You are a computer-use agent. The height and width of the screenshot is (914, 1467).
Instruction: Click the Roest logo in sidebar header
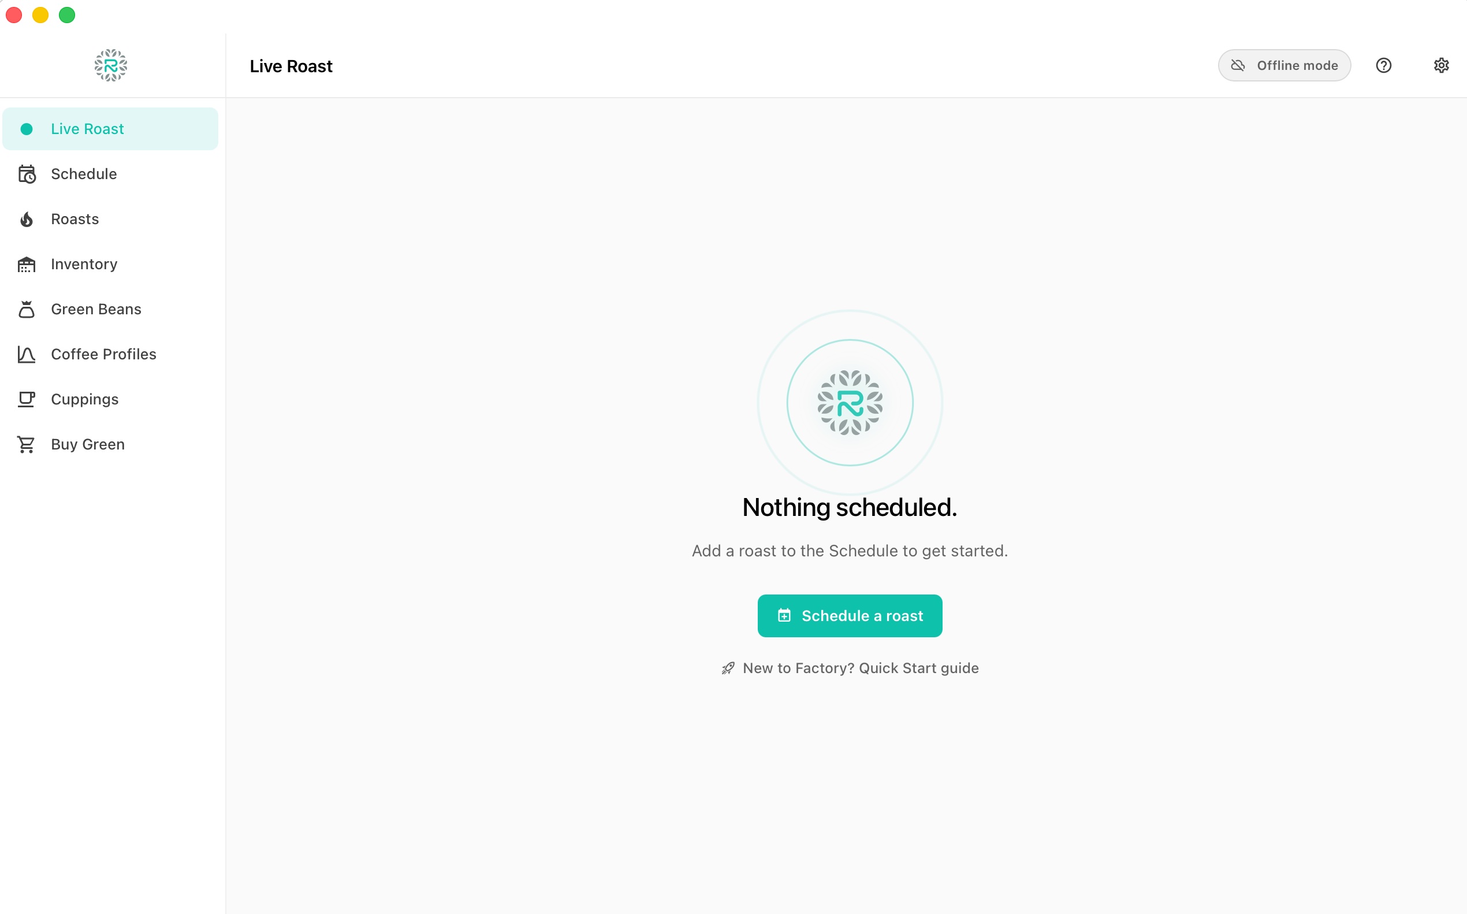click(x=110, y=65)
